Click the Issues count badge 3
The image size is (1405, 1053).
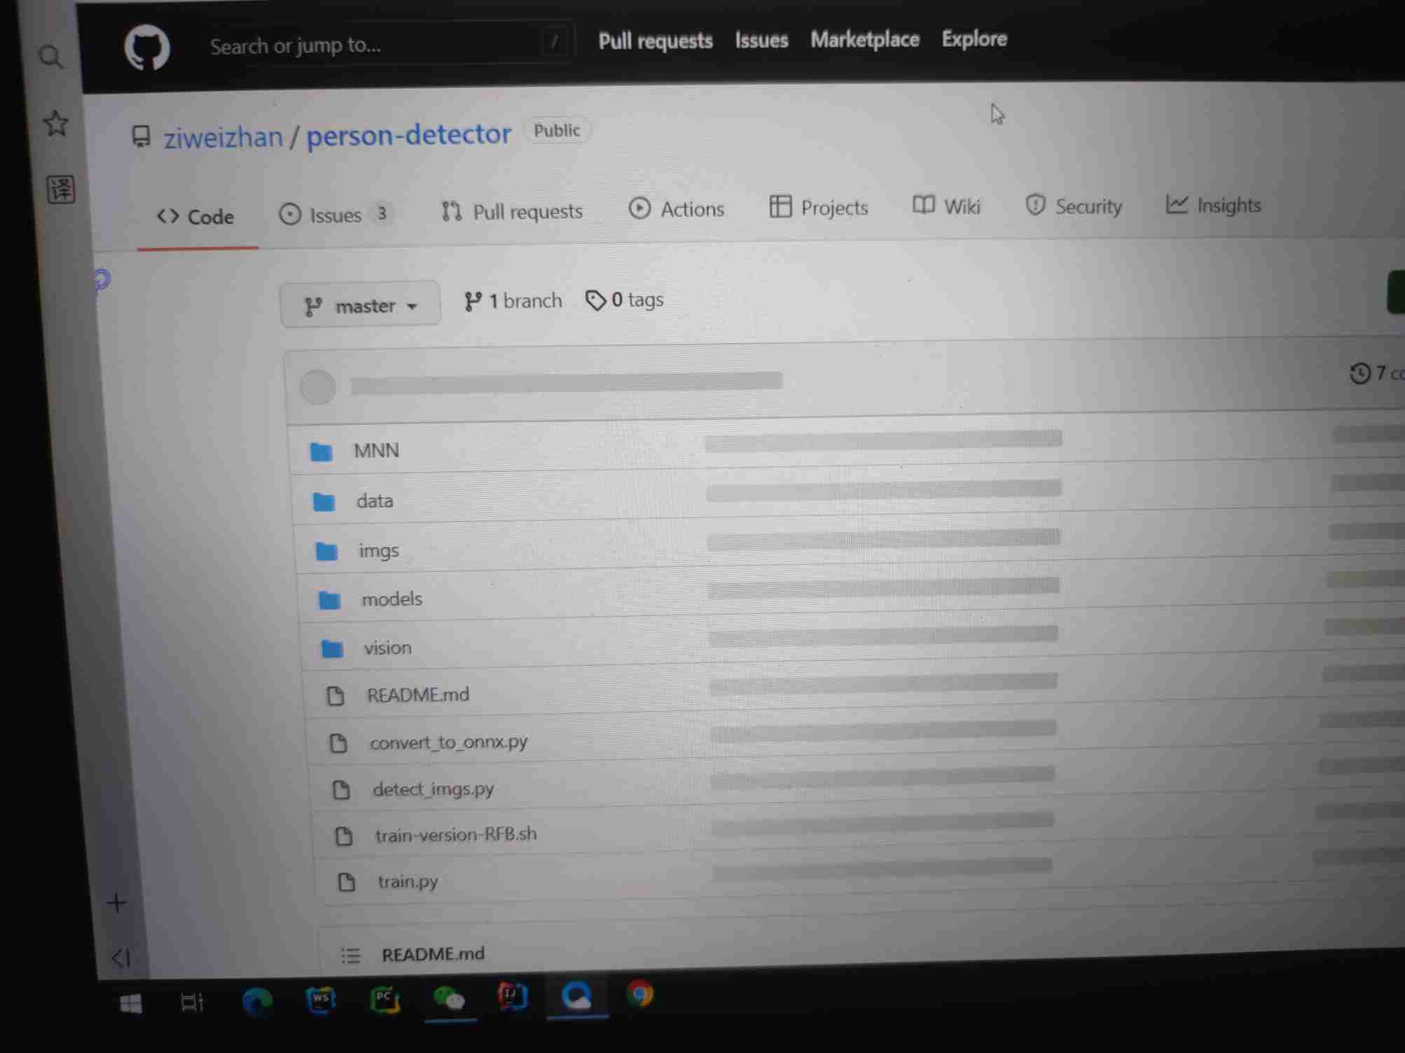(x=382, y=213)
